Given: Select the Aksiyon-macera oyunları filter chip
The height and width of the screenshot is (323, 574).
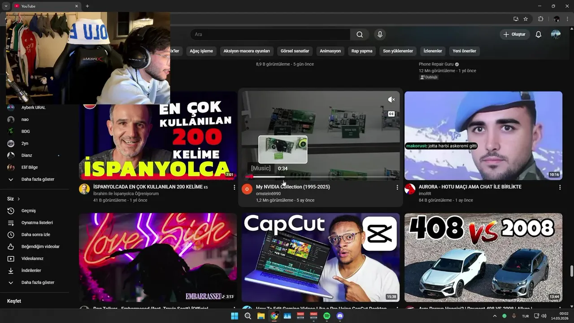Looking at the screenshot, I should tap(247, 51).
